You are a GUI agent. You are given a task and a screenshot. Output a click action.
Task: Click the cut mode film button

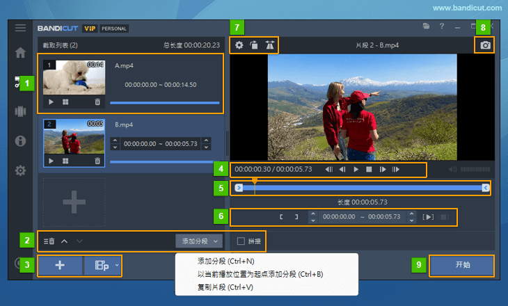100,265
